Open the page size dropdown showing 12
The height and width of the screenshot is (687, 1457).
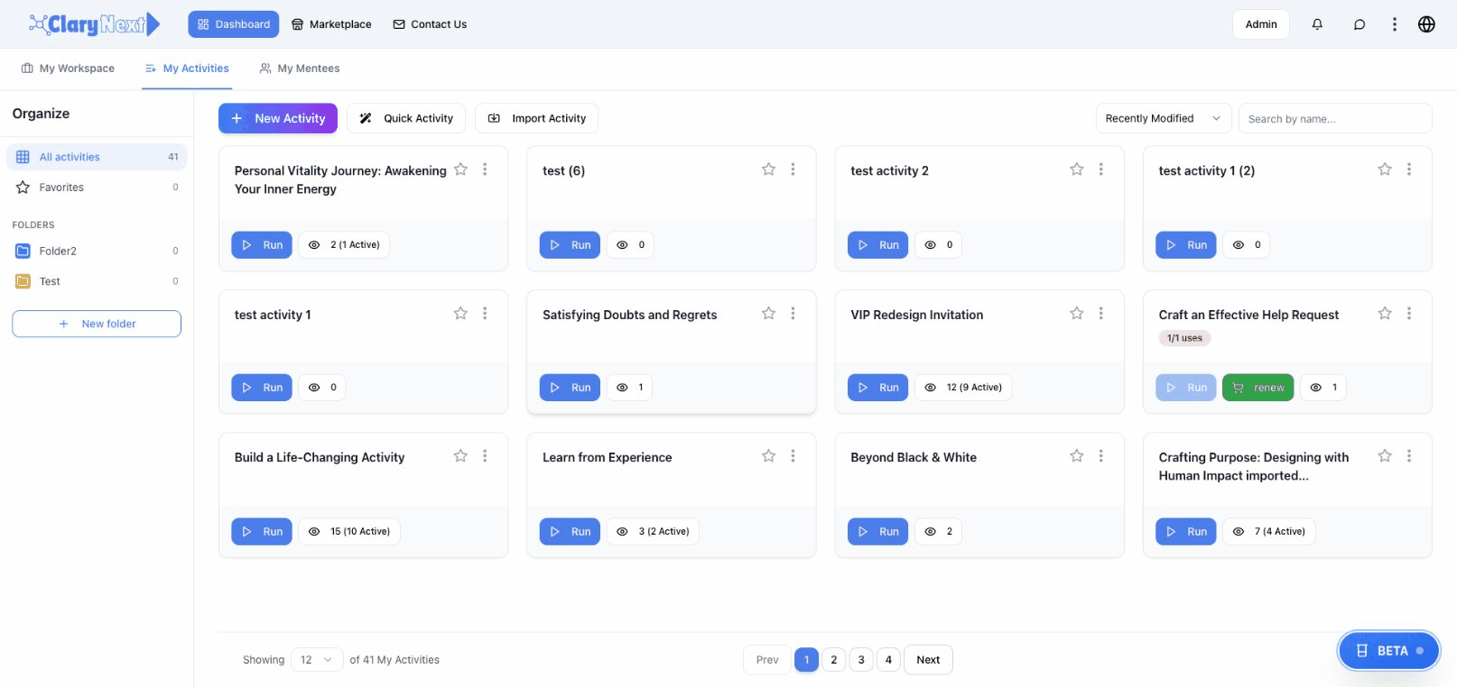tap(317, 660)
